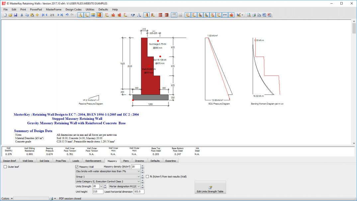Click the Wall Sliding Resistance value 0.995

(29, 154)
